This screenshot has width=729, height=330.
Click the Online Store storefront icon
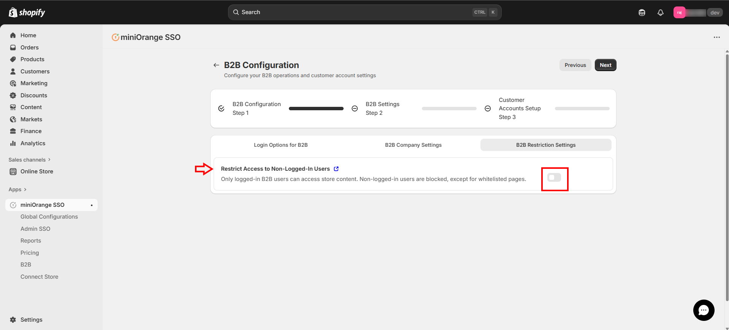point(13,171)
